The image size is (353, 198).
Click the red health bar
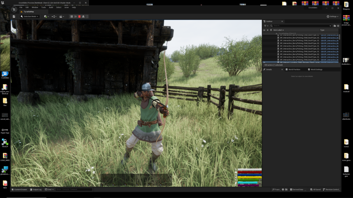[250, 172]
